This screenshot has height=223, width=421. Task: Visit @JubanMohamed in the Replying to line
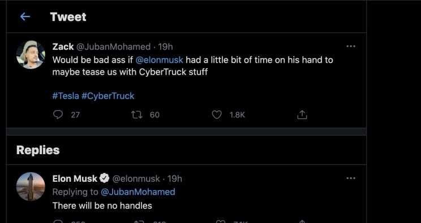click(x=138, y=192)
